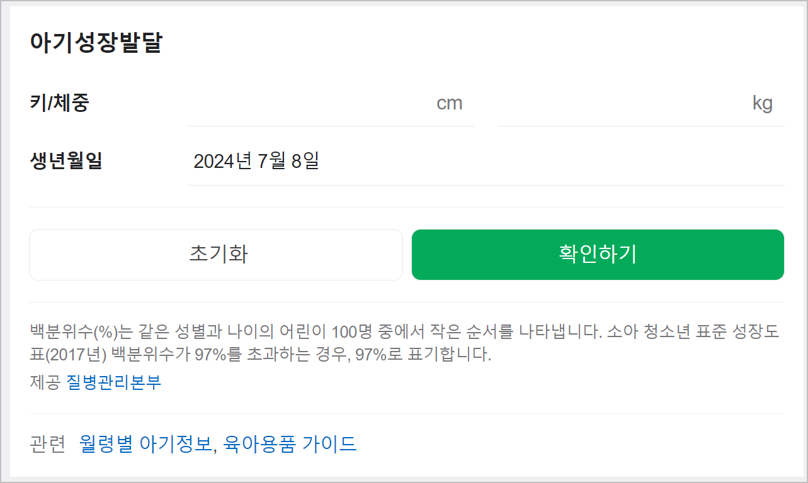This screenshot has height=483, width=808.
Task: Open the 생년월일 date field showing 2024년 7월 8일
Action: point(486,162)
